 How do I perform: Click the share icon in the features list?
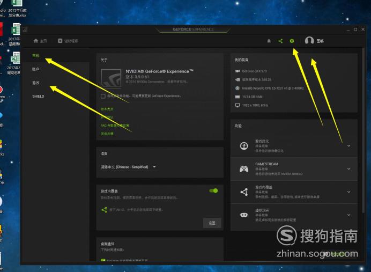click(x=244, y=192)
